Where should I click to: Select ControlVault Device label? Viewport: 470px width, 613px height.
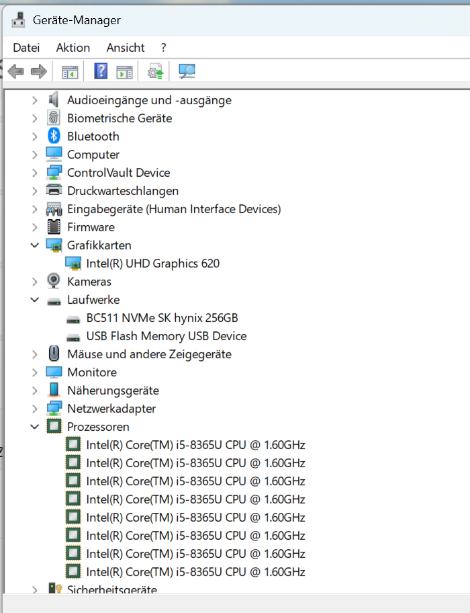click(x=119, y=173)
